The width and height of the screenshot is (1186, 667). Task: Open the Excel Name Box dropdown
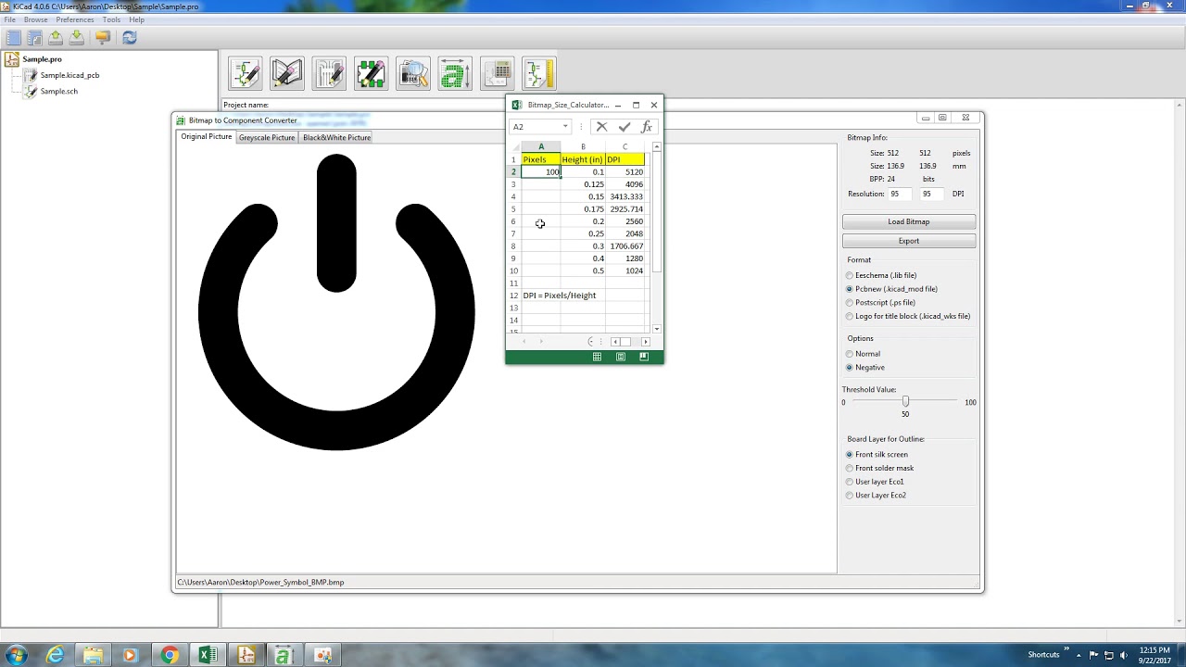coord(565,127)
